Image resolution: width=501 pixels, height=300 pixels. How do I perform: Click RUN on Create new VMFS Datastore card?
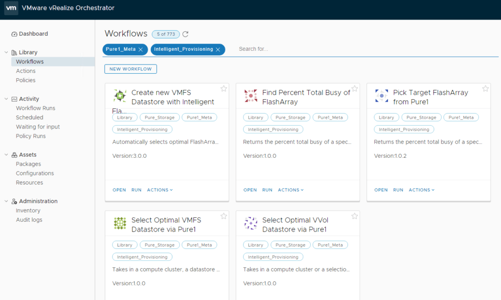coord(137,190)
